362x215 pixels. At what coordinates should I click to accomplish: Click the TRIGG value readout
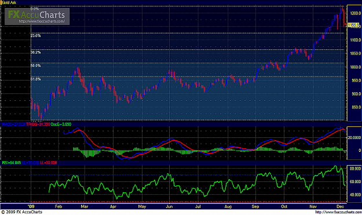click(38, 124)
